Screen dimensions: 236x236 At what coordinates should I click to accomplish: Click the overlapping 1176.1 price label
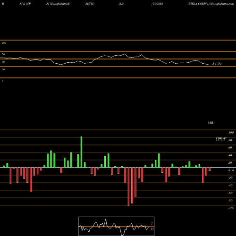(220, 140)
